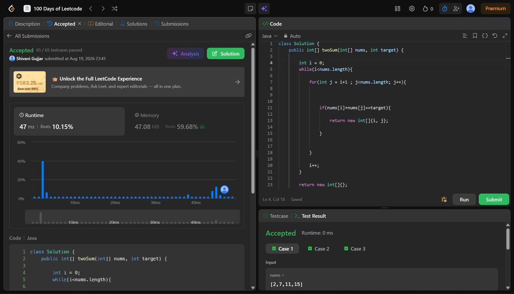
Task: Invite a collaborator with the add-person icon
Action: pyautogui.click(x=456, y=9)
